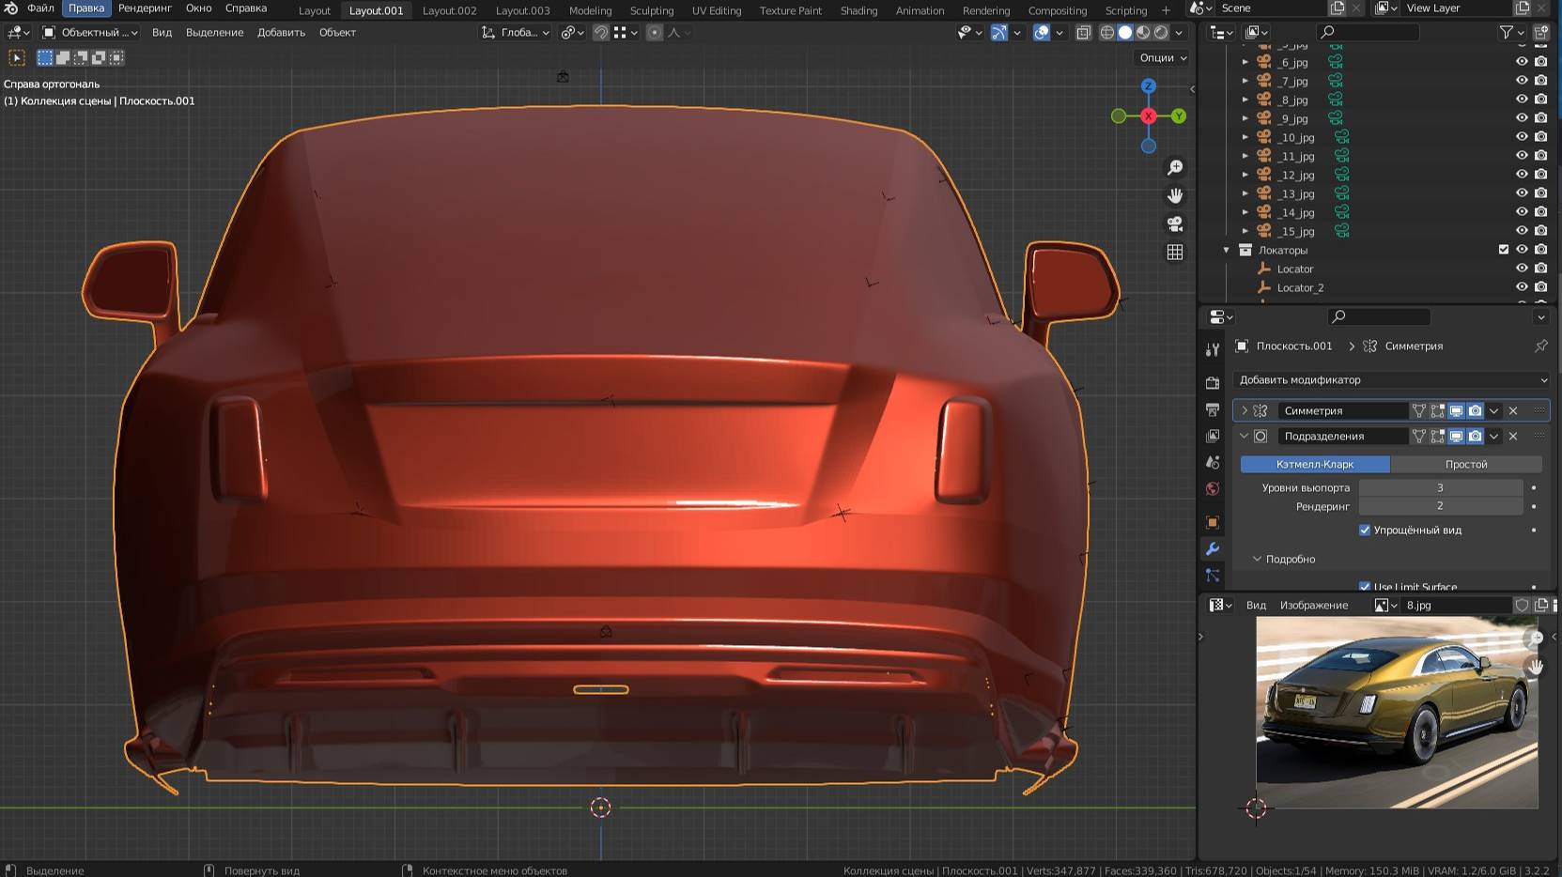Uncheck Упрощённый вид checkbox

click(x=1365, y=530)
